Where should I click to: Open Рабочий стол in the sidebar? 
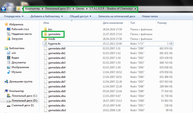pos(20,29)
